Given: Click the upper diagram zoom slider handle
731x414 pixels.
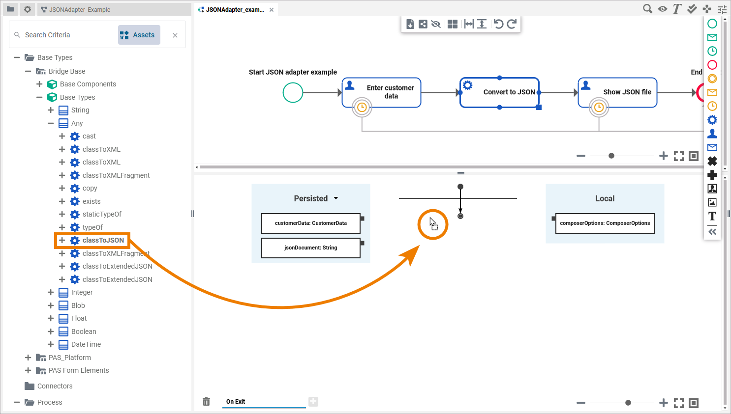Looking at the screenshot, I should tap(611, 156).
